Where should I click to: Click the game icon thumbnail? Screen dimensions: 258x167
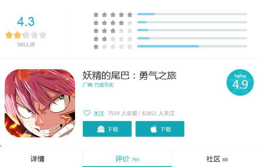[x=40, y=103]
